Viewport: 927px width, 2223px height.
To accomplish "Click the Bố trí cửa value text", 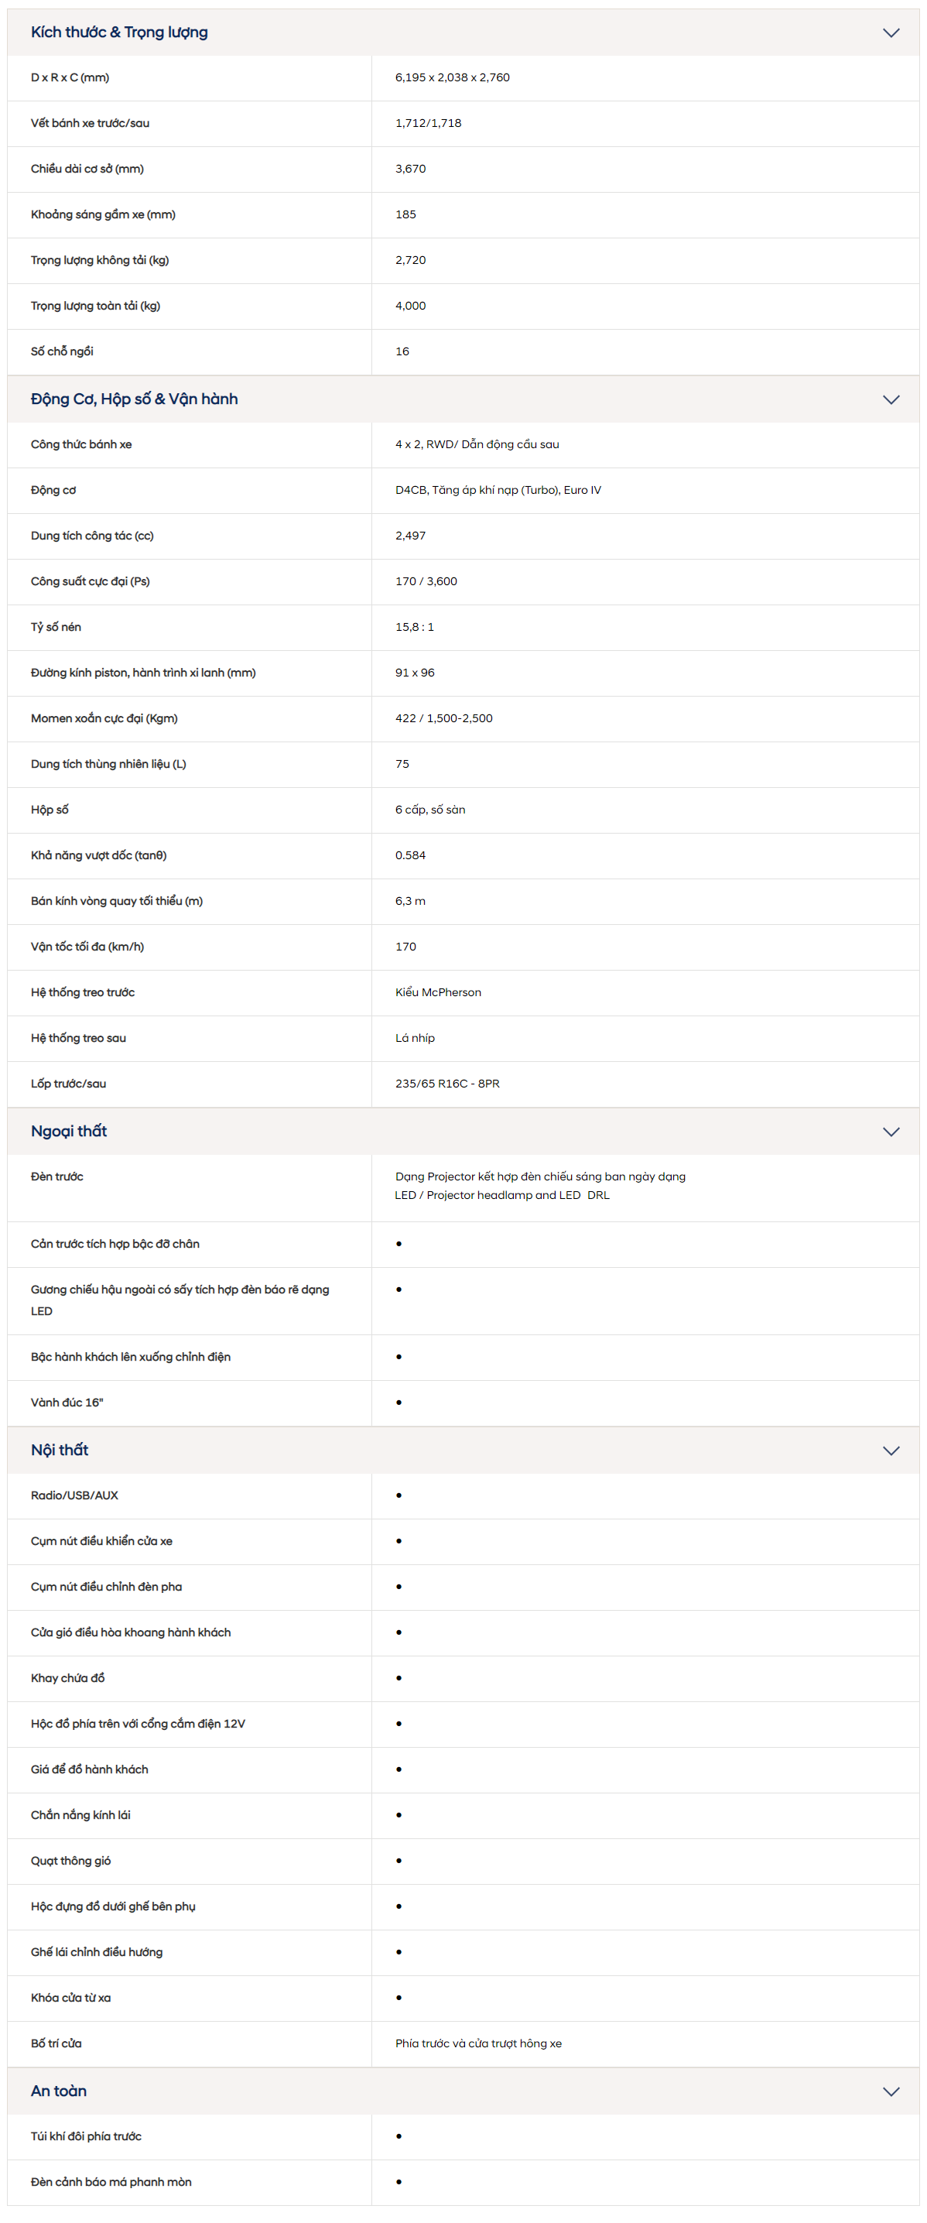I will click(479, 2043).
